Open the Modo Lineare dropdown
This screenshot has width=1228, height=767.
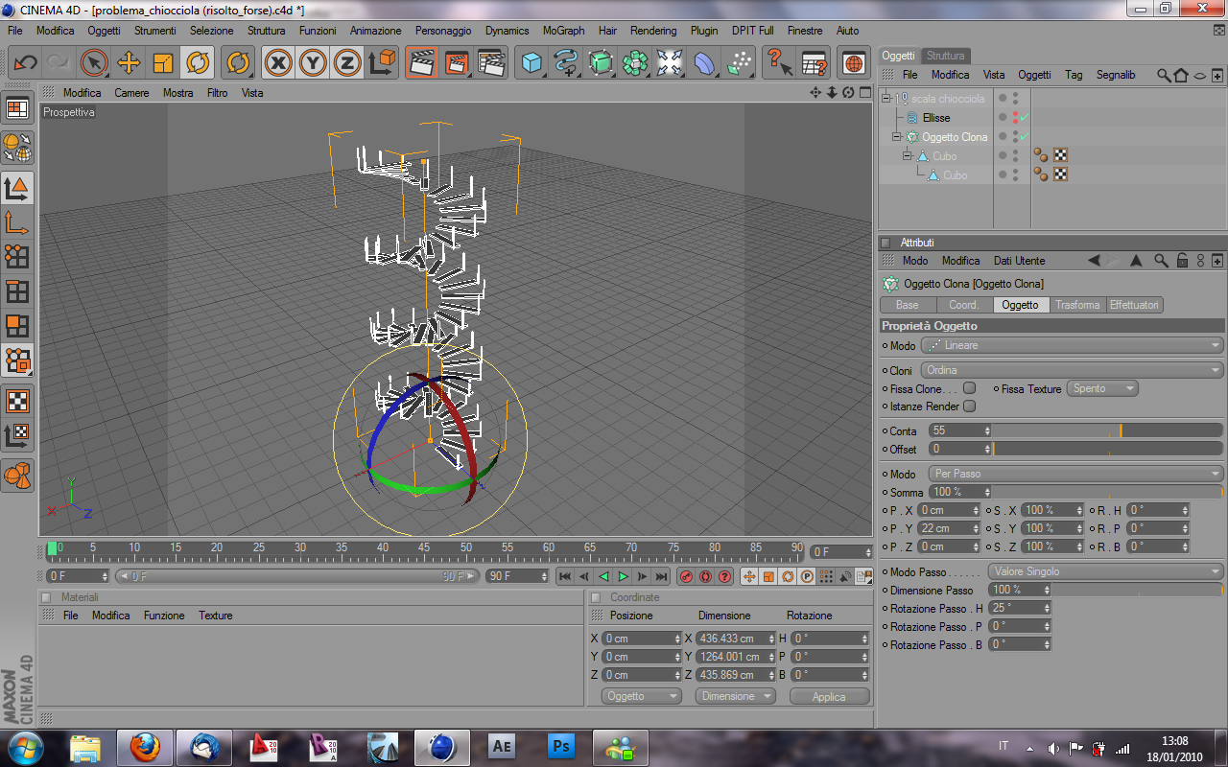[1072, 345]
